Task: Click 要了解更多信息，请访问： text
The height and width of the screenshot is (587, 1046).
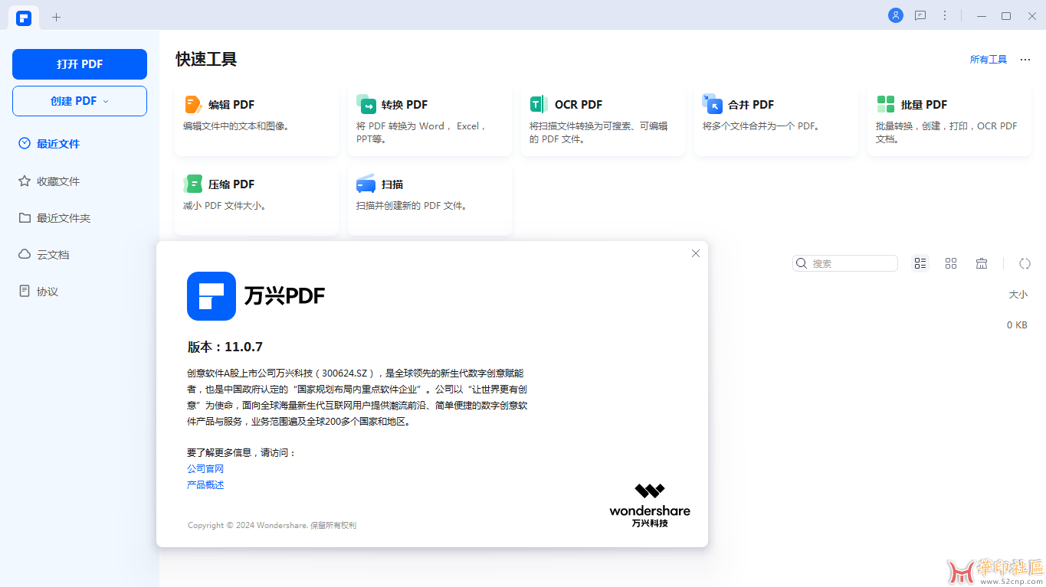Action: click(x=241, y=453)
